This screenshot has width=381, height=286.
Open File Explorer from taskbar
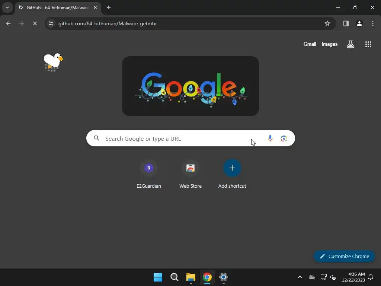191,277
